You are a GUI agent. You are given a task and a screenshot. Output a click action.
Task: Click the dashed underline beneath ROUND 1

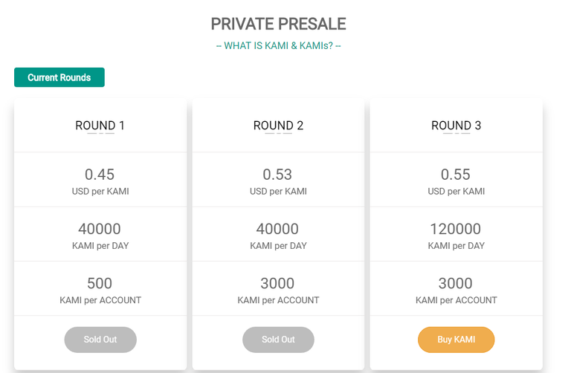[100, 134]
